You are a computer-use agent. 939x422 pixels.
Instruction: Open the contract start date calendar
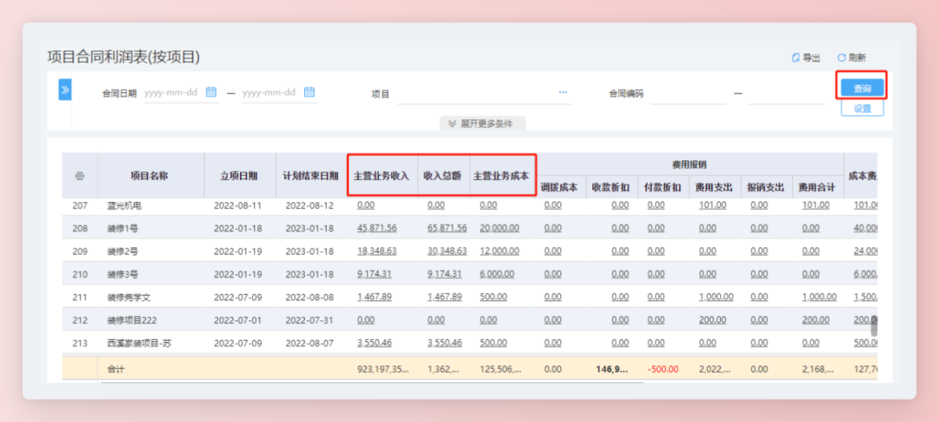[x=210, y=92]
